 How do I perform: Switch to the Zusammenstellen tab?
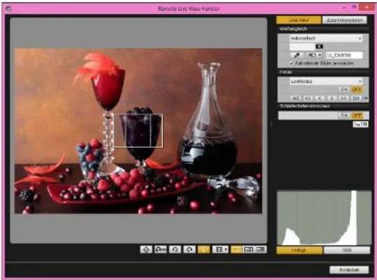pyautogui.click(x=345, y=20)
